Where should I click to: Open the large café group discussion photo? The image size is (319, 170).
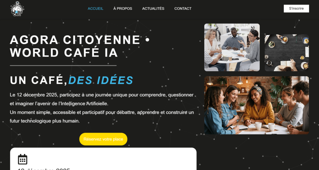click(257, 105)
